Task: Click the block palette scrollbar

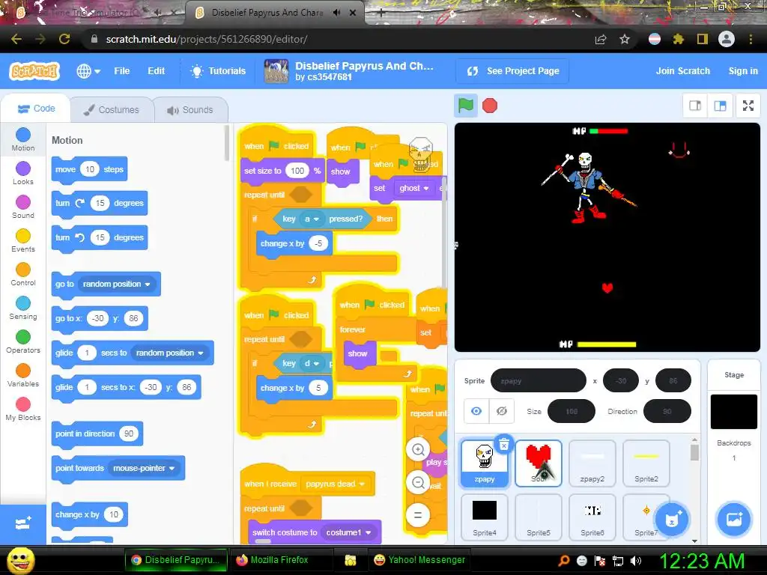Action: coord(226,143)
